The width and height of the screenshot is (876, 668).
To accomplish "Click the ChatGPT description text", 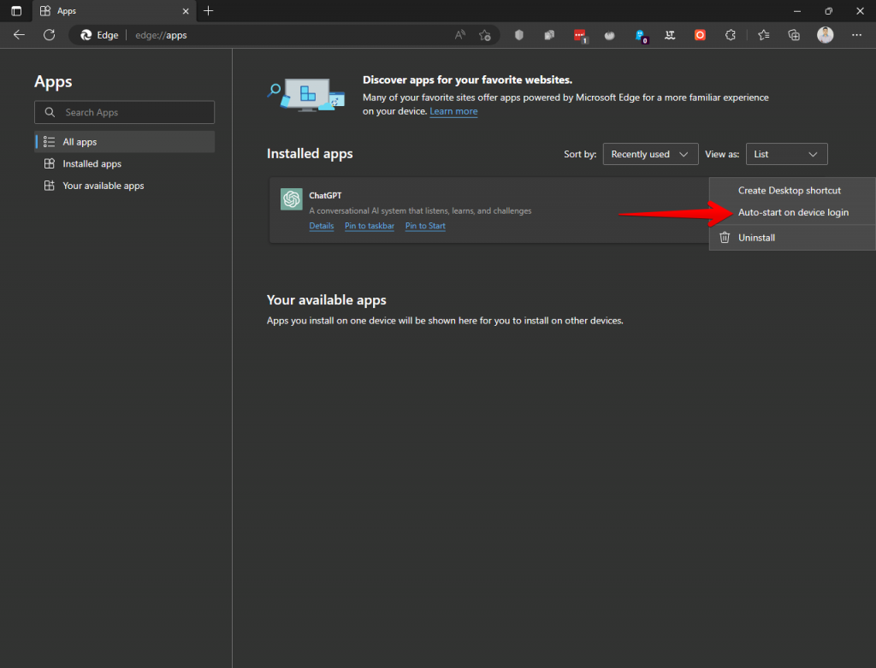I will 420,210.
